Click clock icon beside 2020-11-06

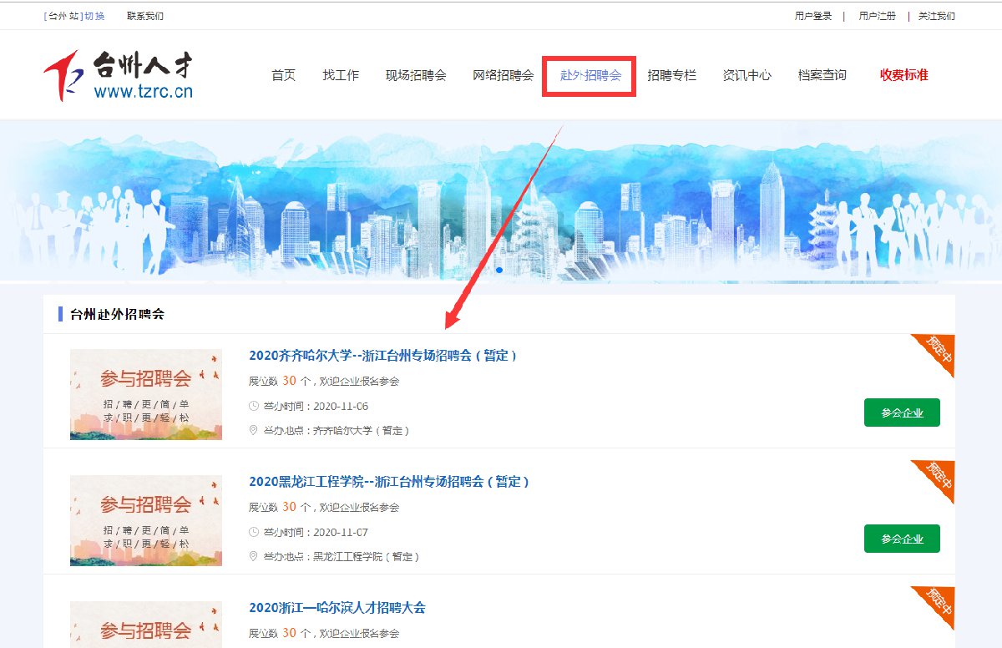point(254,407)
